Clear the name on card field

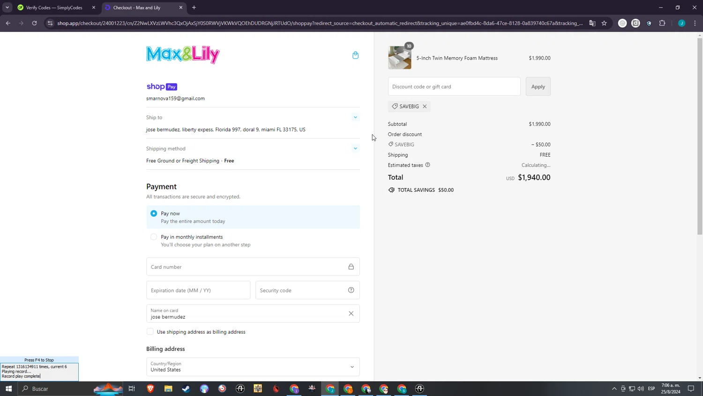351,314
